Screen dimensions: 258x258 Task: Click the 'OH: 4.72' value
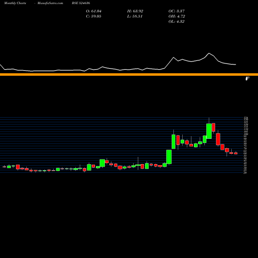click(177, 17)
